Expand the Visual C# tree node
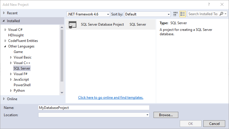This screenshot has height=129, width=229. [5, 30]
